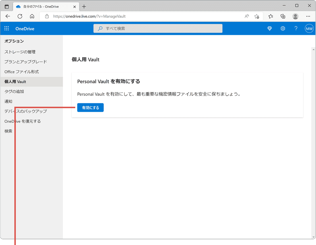Open デバイスのバックアップ option
This screenshot has height=245, width=316.
pos(32,111)
